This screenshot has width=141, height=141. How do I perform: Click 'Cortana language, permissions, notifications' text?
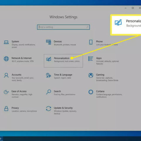tap(109, 96)
